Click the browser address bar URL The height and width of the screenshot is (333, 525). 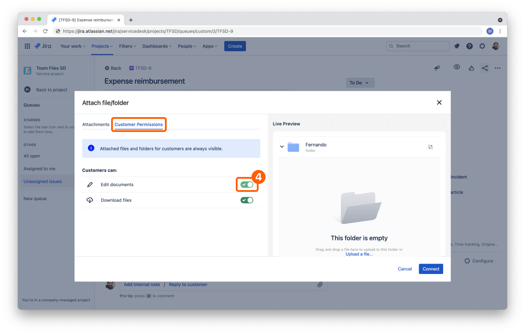point(148,31)
